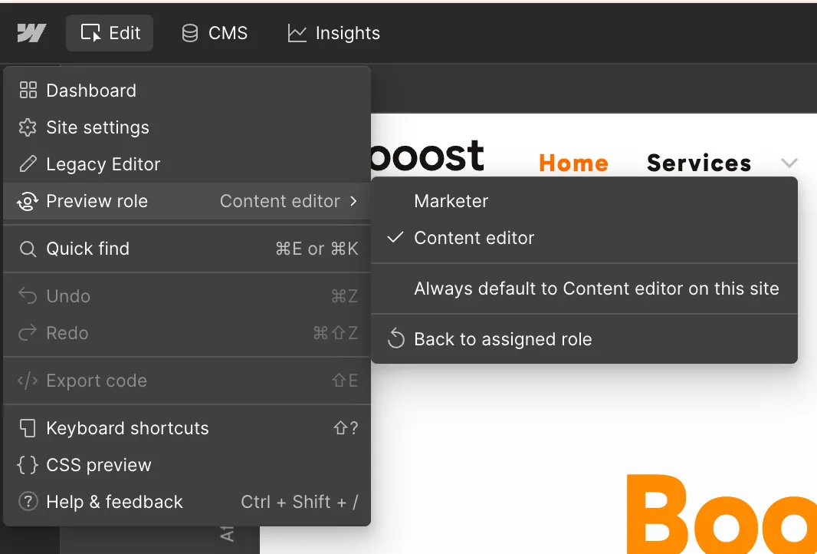Click the Insights chart icon
Viewport: 817px width, 554px height.
(297, 34)
